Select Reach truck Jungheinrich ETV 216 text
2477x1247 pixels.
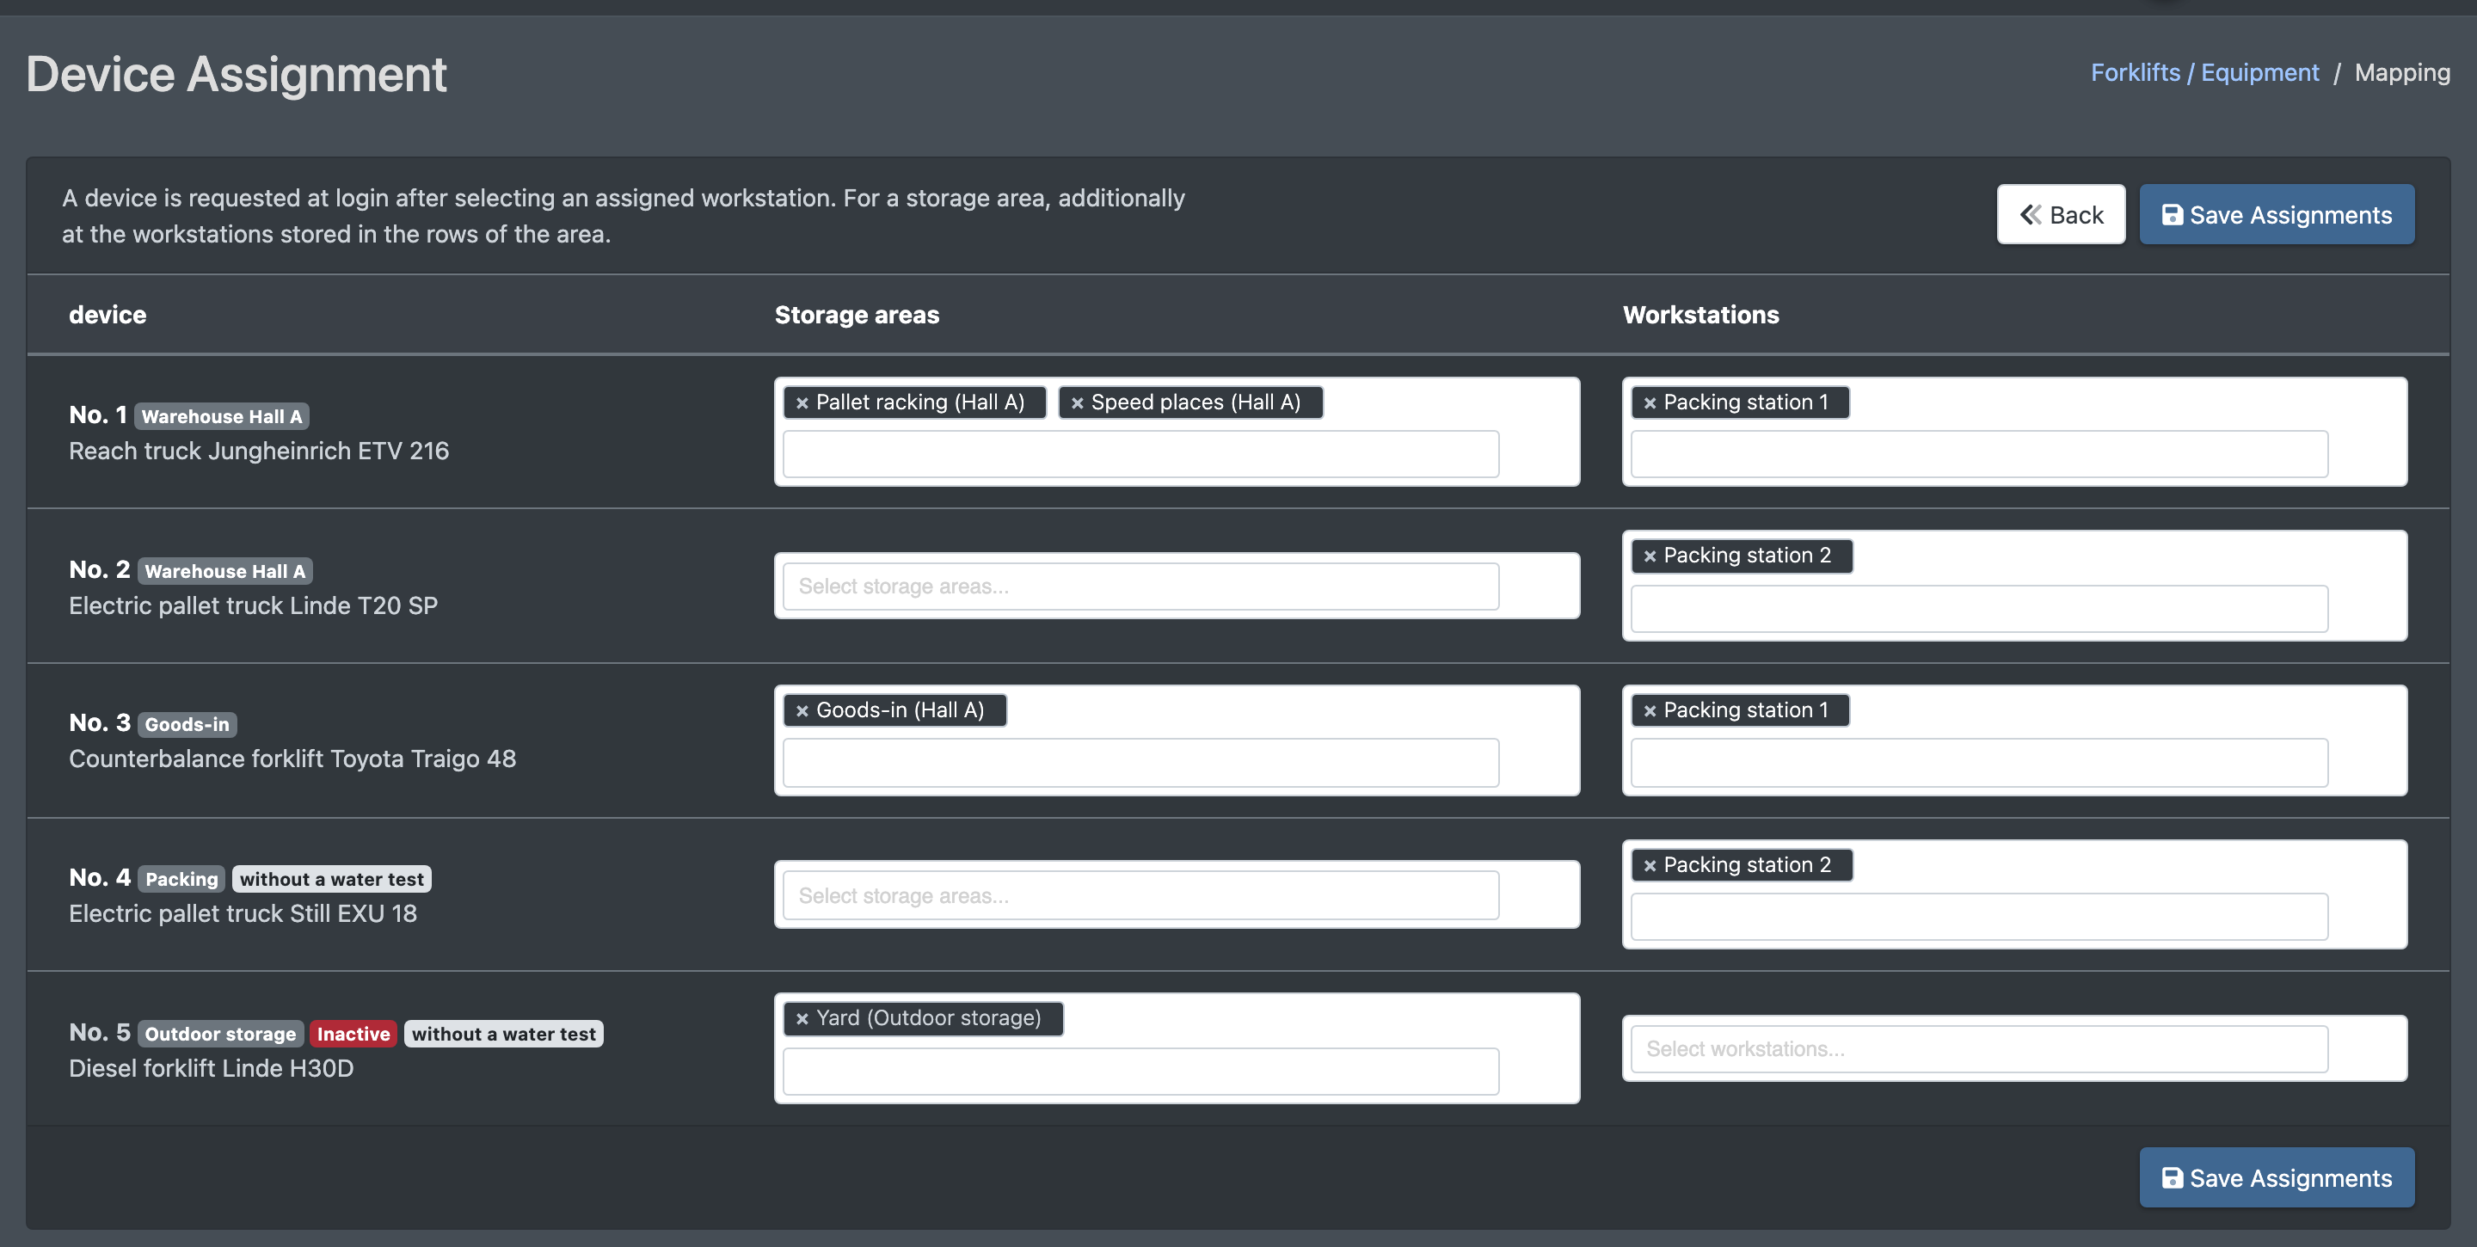point(259,451)
